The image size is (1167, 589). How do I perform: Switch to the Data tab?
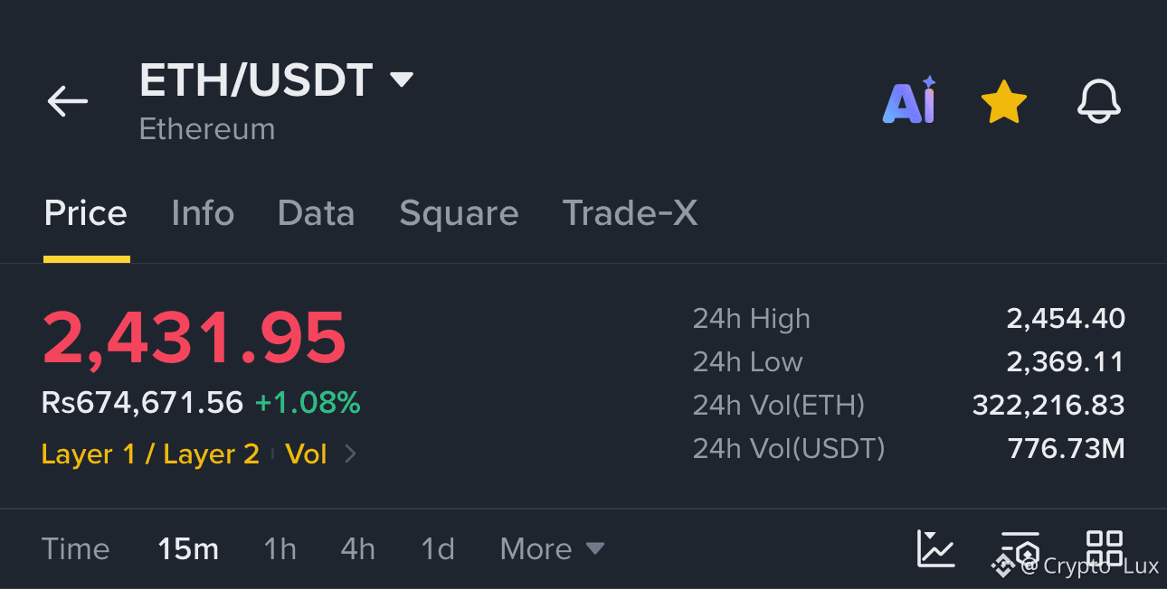click(316, 213)
